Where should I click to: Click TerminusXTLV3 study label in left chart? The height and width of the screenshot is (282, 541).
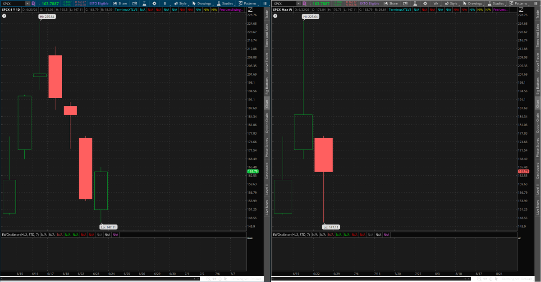tap(126, 9)
